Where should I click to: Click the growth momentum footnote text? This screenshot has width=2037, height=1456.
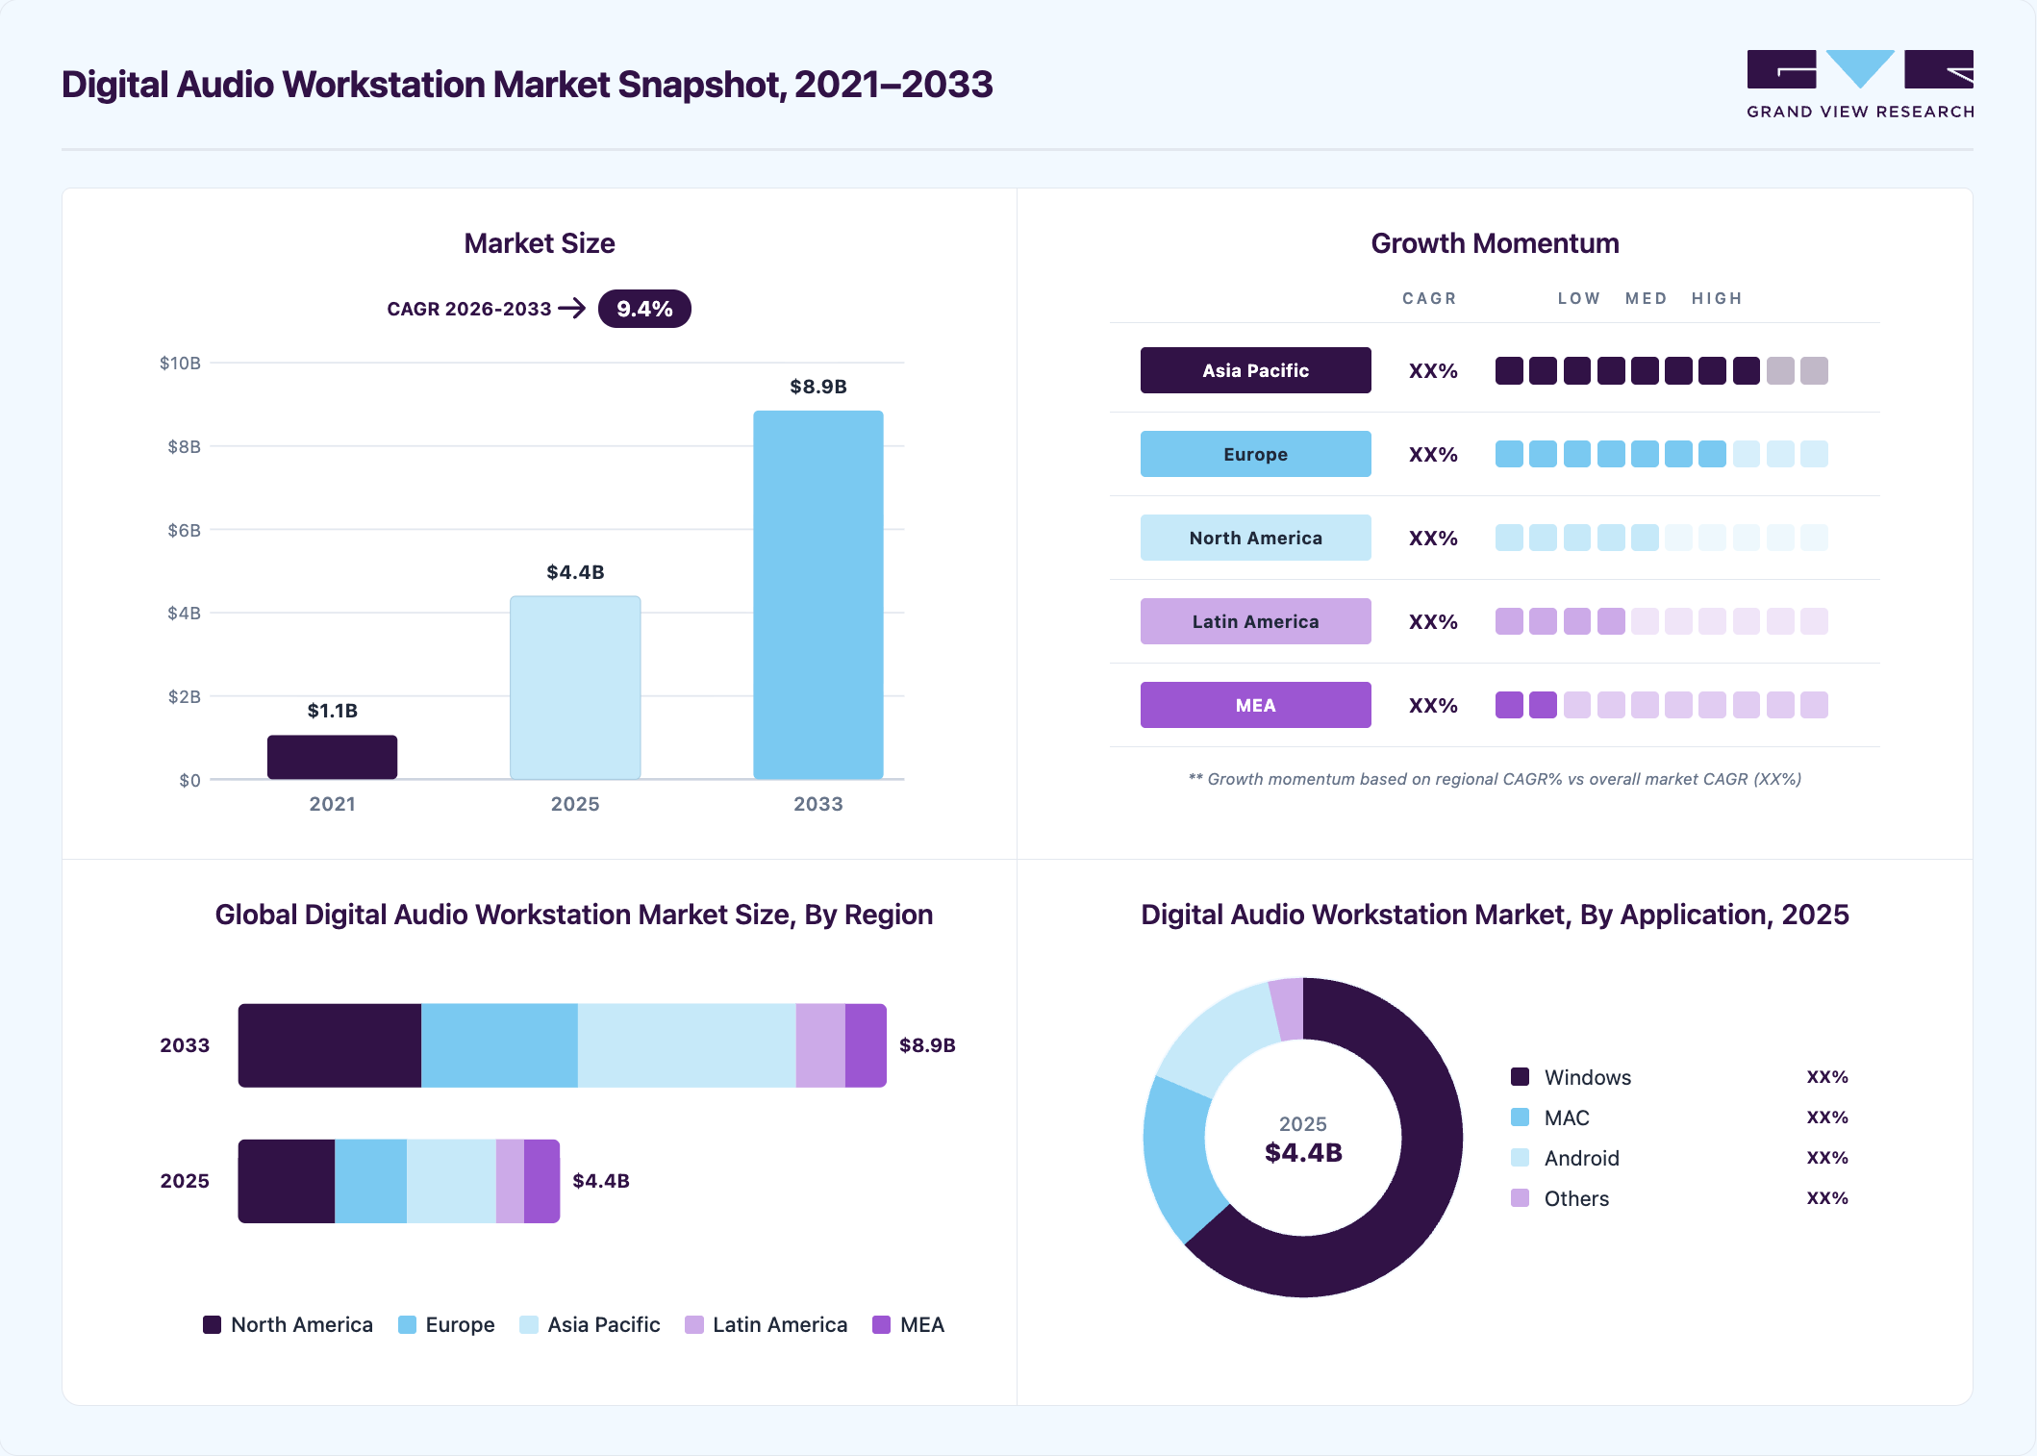point(1495,779)
